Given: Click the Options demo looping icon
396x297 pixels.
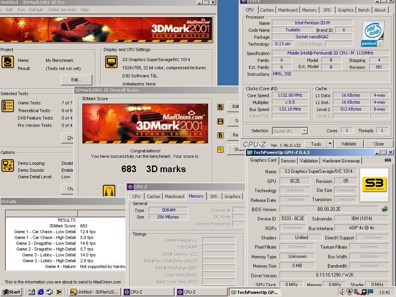Looking at the screenshot, I should coord(8,166).
